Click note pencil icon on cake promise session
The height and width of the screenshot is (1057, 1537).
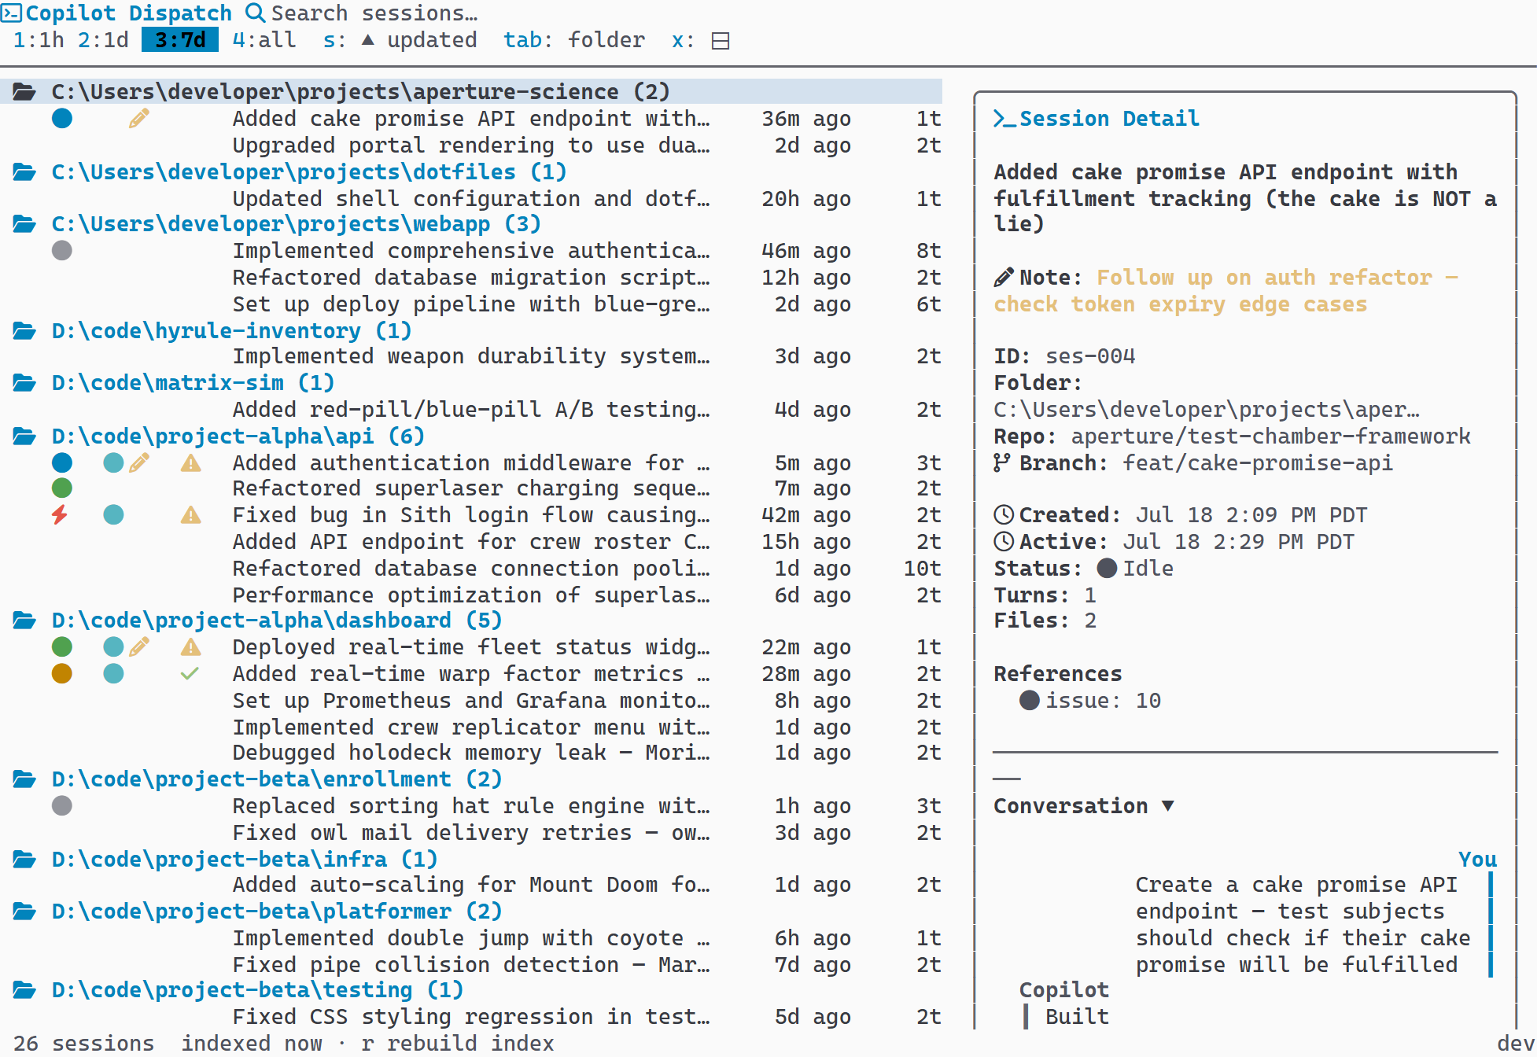point(139,119)
